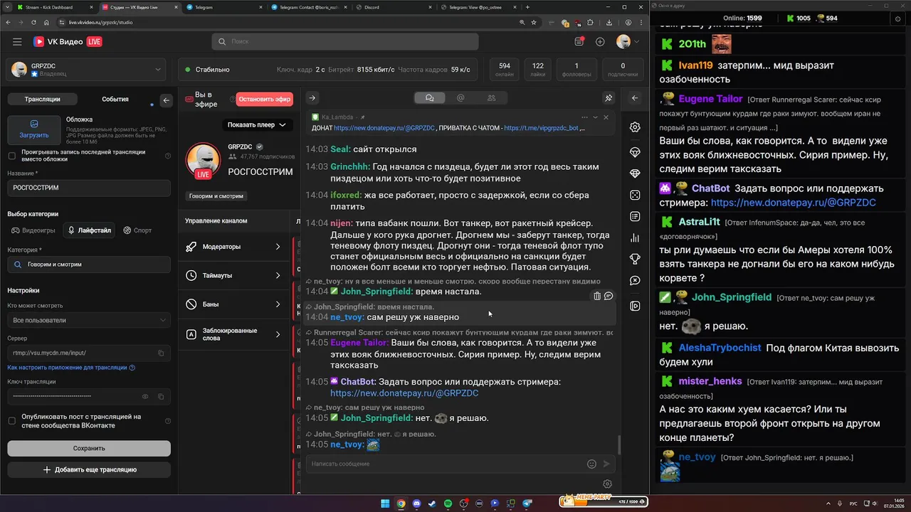
Task: Expand the GRPZDC channel owner dropdown
Action: click(89, 70)
